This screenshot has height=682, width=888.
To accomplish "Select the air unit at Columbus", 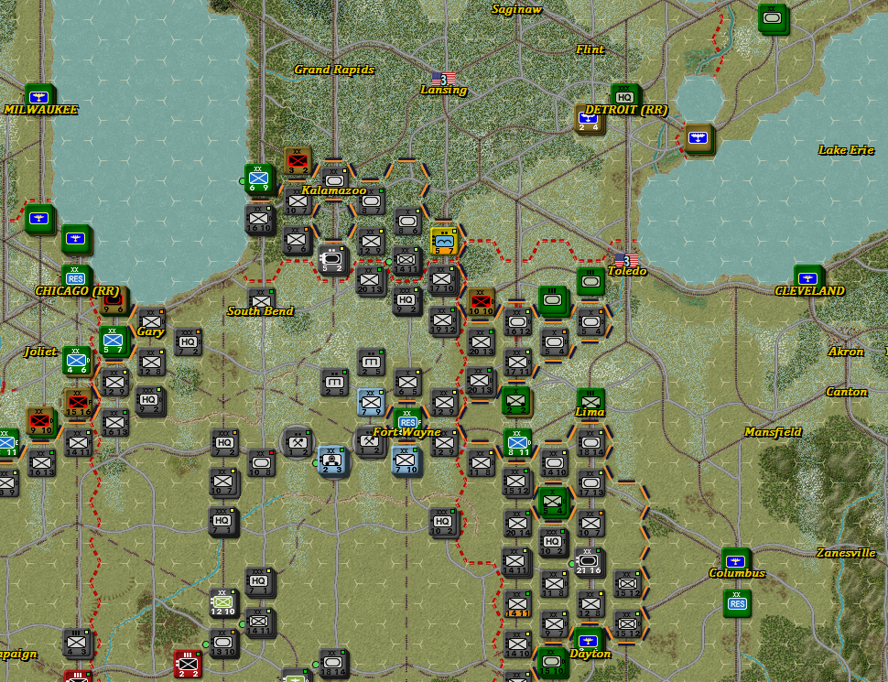I will [x=736, y=561].
